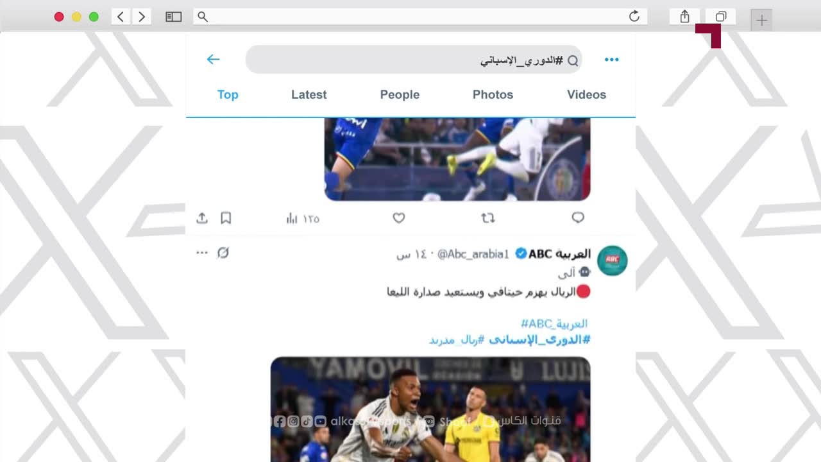The height and width of the screenshot is (462, 821).
Task: Open ABC tweet's three-dot more menu
Action: point(202,253)
